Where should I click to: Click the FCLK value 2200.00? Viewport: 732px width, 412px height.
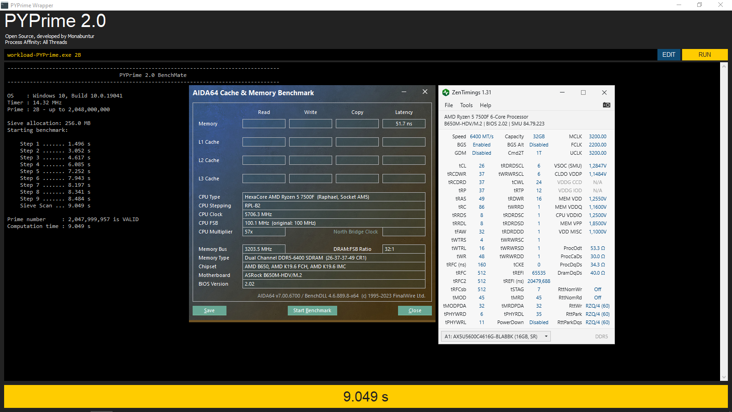click(597, 145)
